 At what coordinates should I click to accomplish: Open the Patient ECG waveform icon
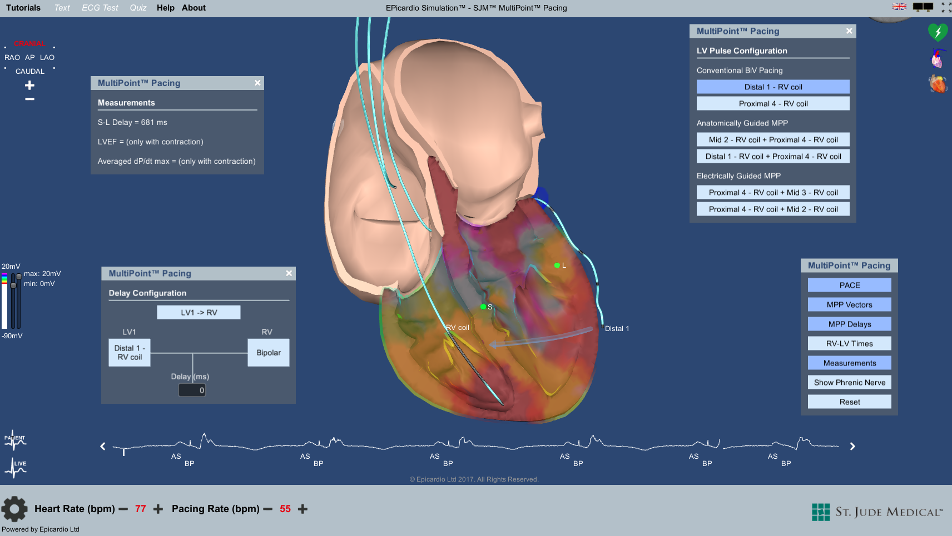[x=15, y=440]
